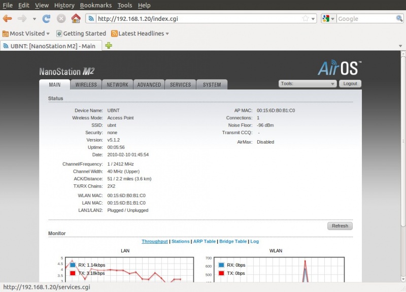
Task: Click the AP MAC value 00:15:6D:B0:B1:C0
Action: point(276,110)
